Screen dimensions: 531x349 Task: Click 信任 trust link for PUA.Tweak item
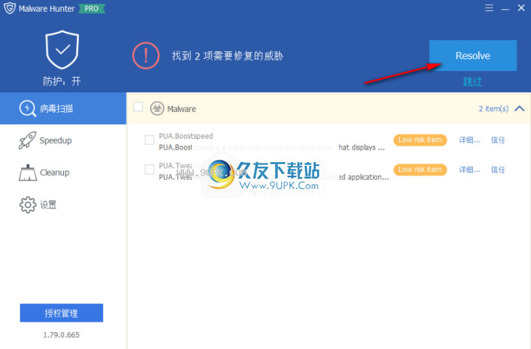tap(498, 170)
